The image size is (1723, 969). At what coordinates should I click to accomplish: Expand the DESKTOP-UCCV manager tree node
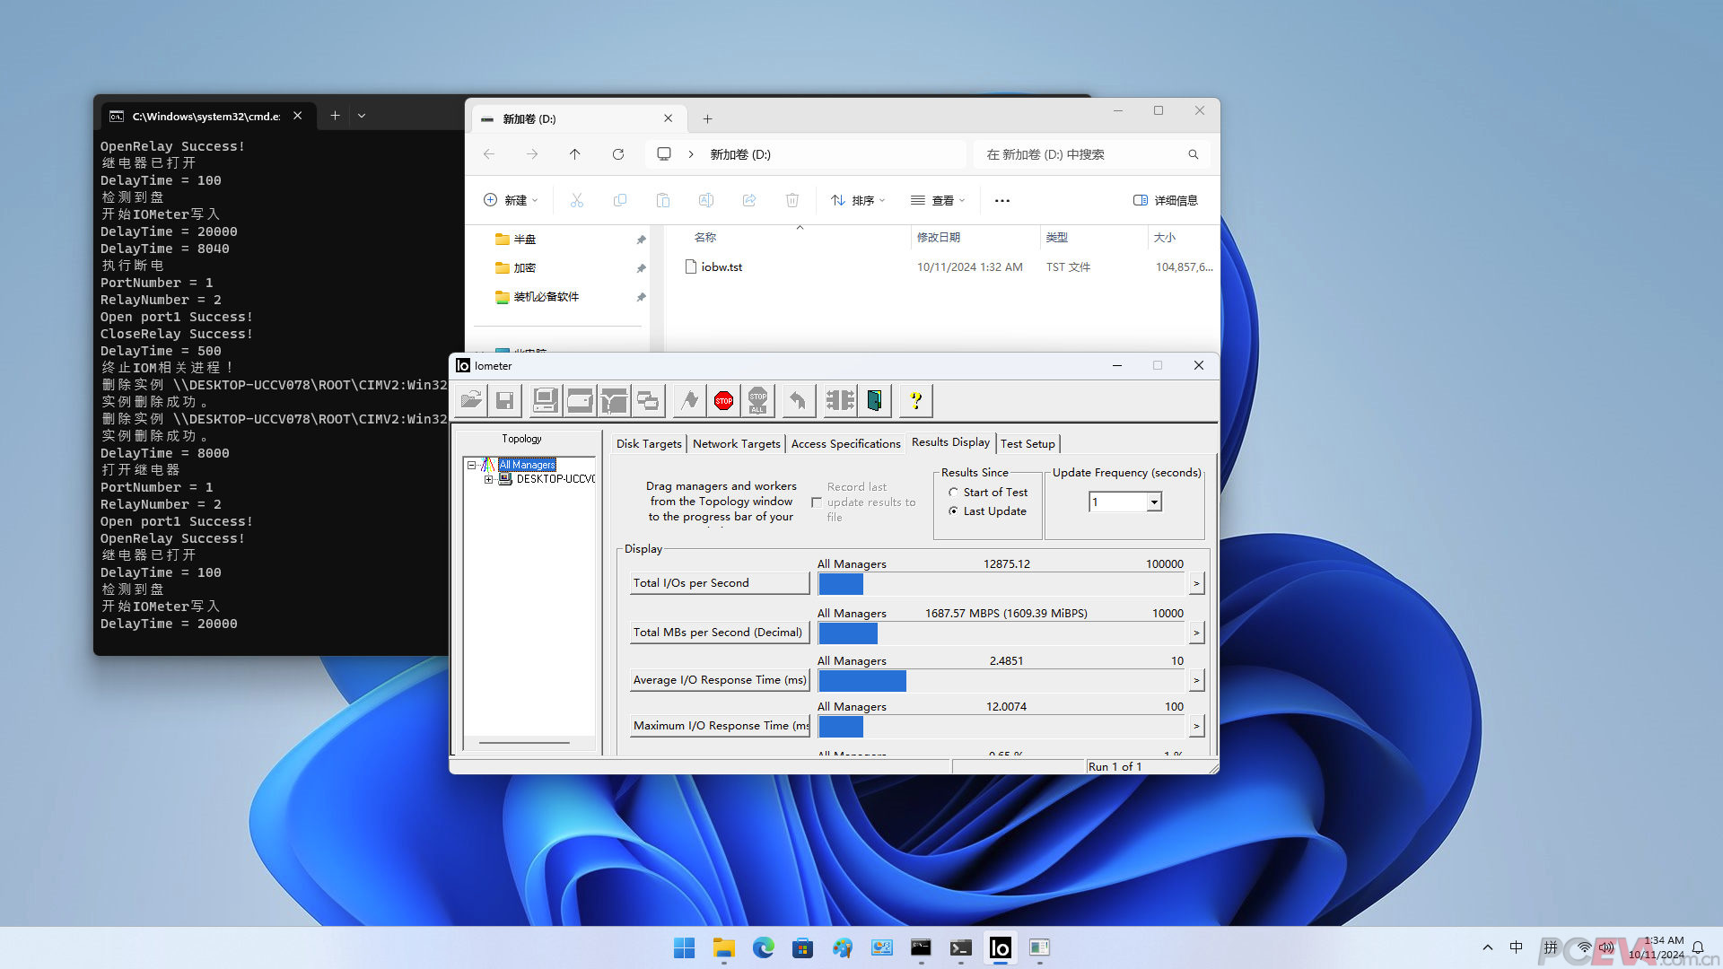(x=488, y=479)
